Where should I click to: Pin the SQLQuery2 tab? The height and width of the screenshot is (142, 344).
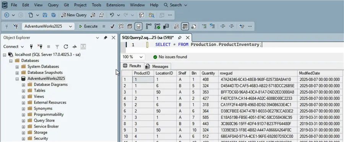tap(180, 37)
